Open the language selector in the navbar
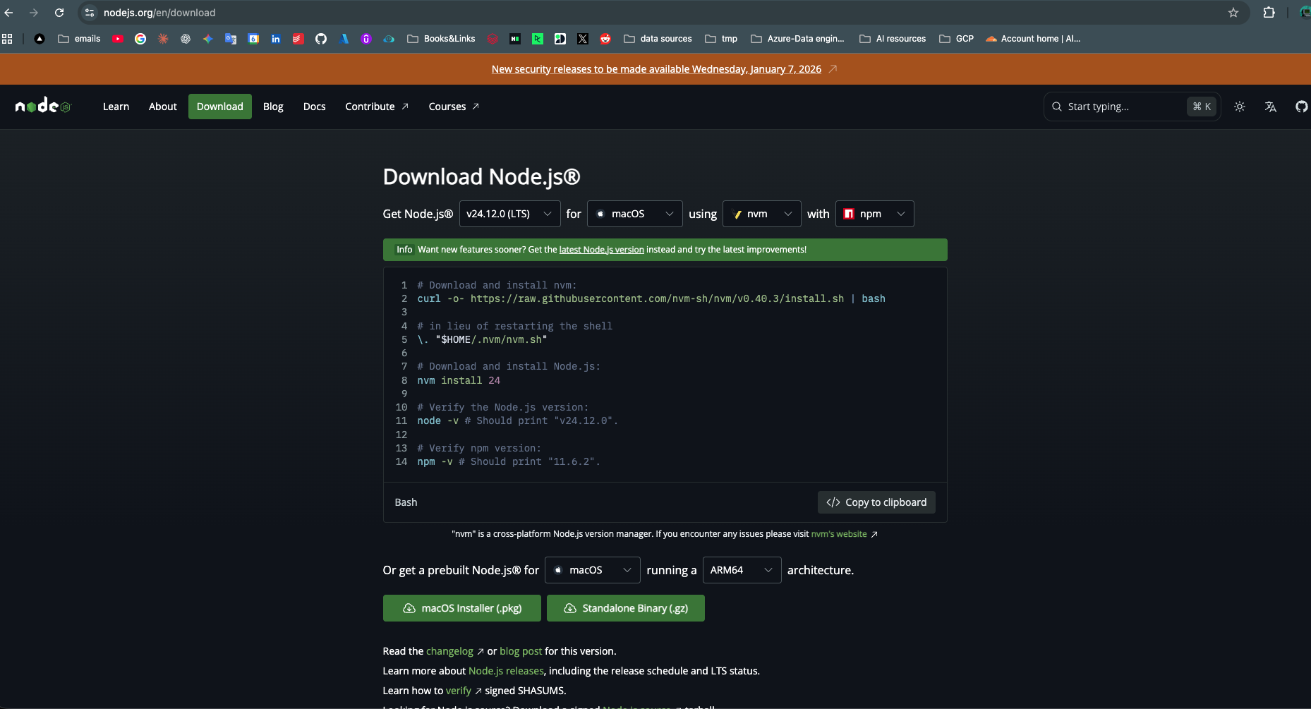Image resolution: width=1311 pixels, height=709 pixels. click(1271, 107)
